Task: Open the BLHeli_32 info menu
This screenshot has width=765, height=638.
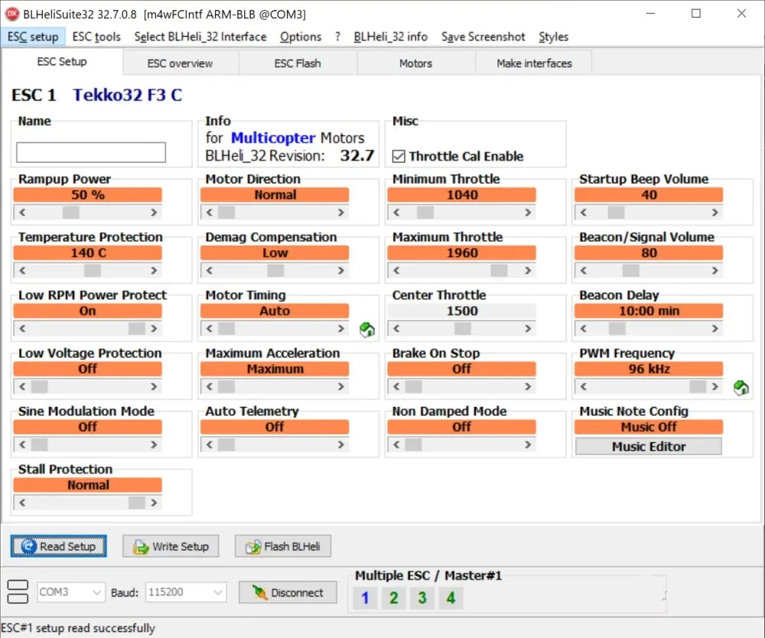Action: [x=390, y=37]
